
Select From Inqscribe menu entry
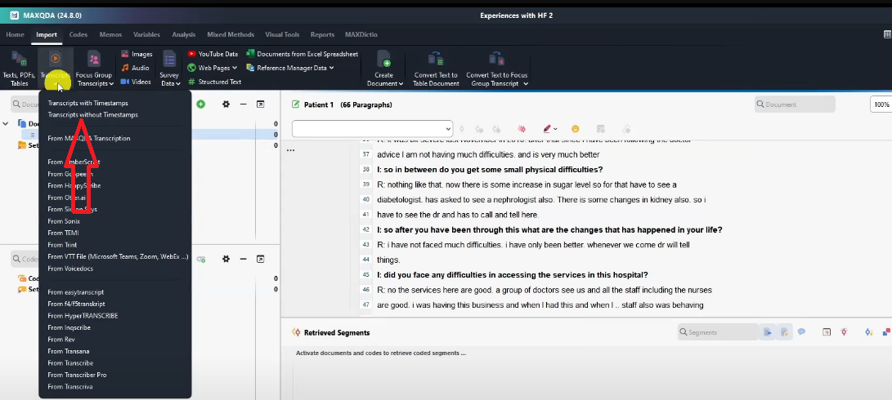[69, 328]
